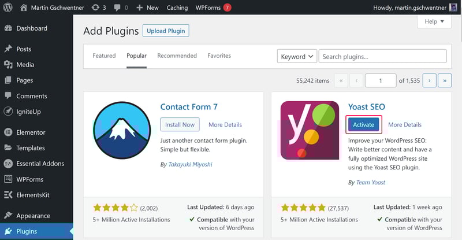Open the site home icon
The image size is (462, 240).
[24, 8]
